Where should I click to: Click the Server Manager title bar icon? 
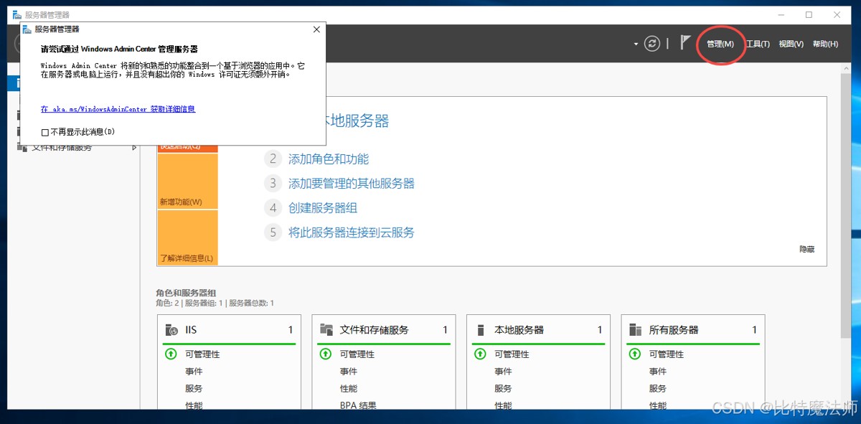[17, 14]
